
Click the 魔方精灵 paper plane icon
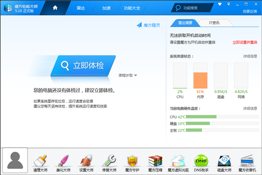pos(139,25)
